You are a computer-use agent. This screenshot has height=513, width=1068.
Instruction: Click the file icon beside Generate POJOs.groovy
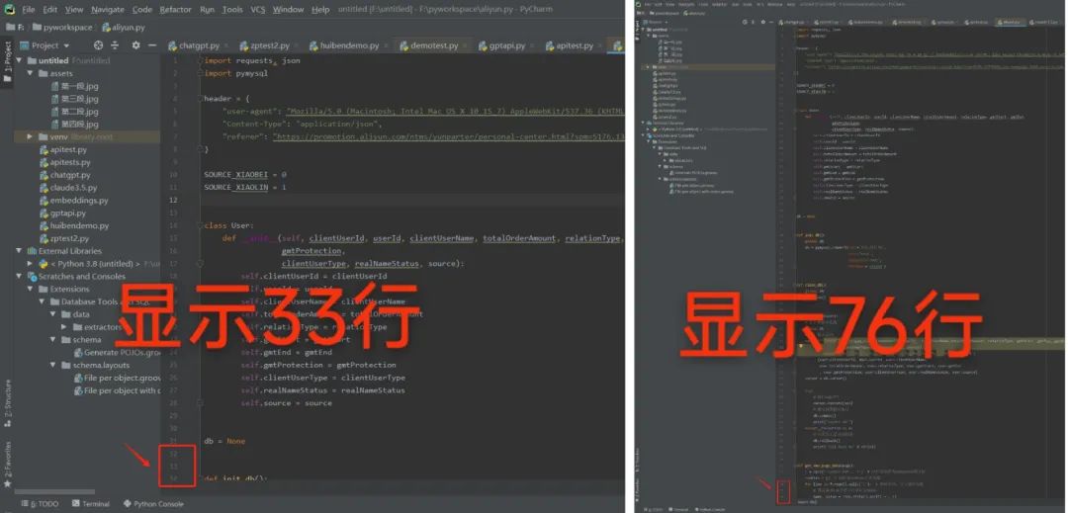pos(78,353)
